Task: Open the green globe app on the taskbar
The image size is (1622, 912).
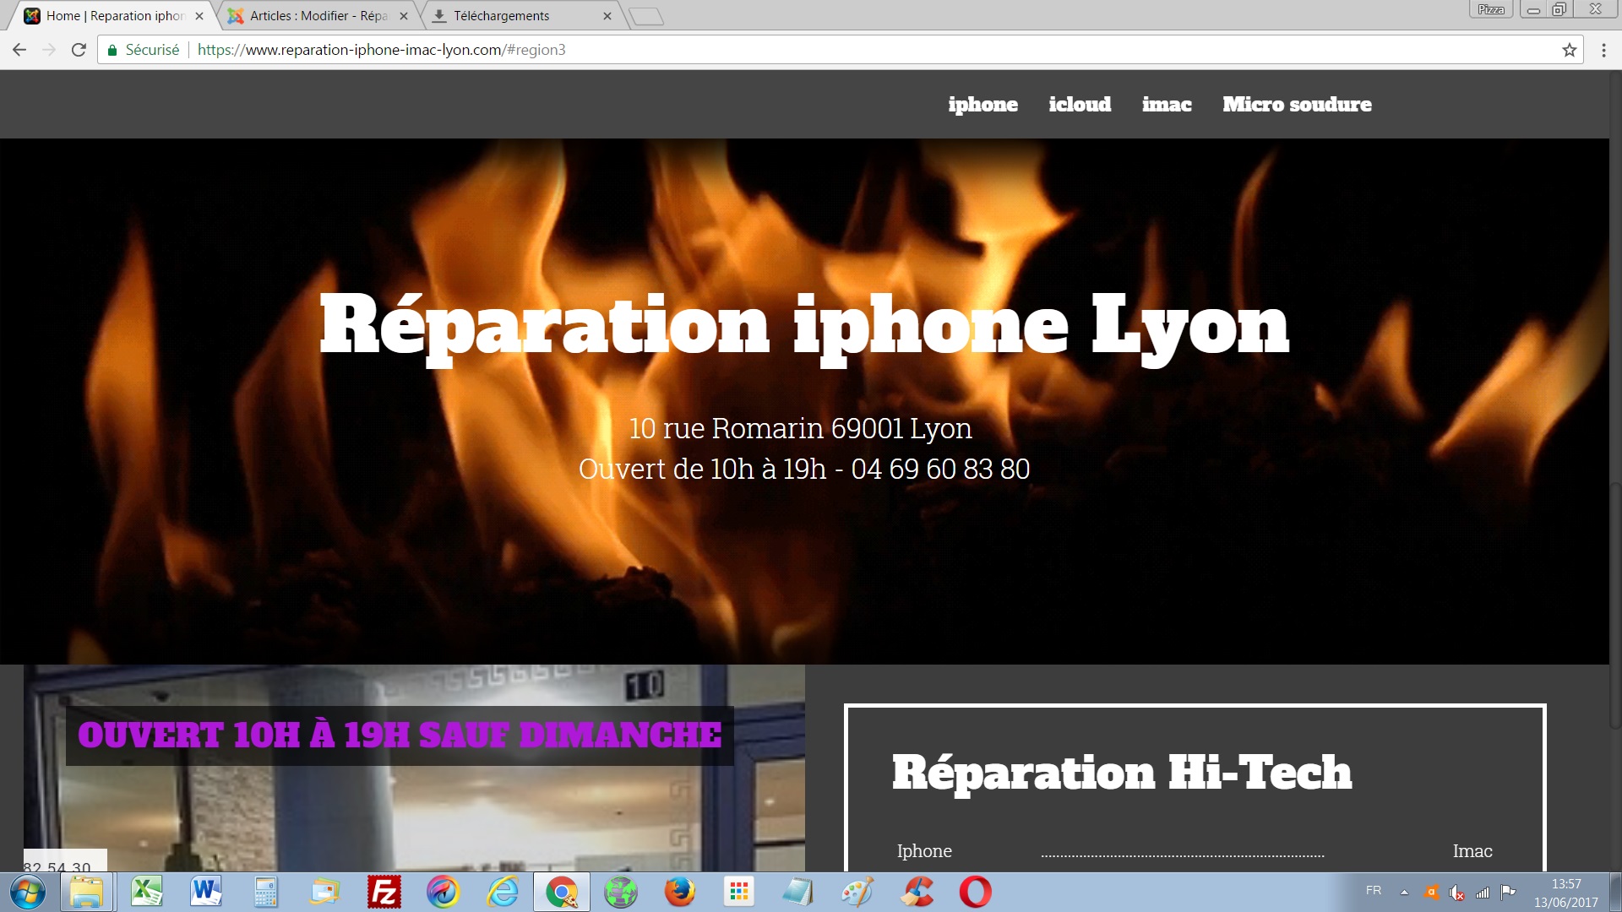Action: [621, 892]
